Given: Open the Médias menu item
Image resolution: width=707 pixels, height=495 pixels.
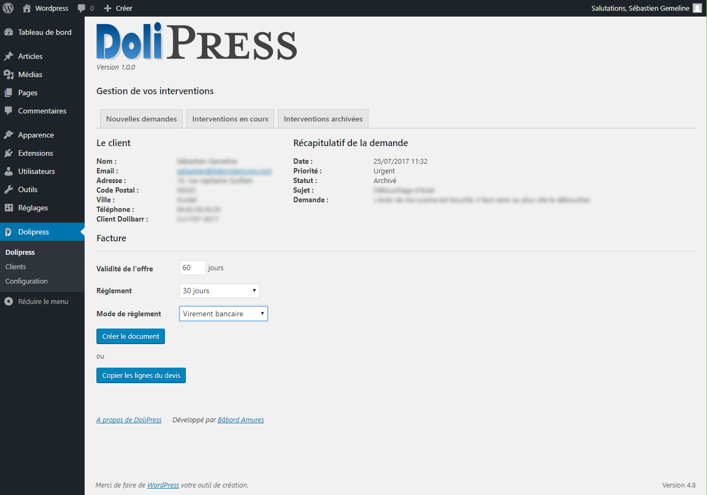Looking at the screenshot, I should (42, 74).
